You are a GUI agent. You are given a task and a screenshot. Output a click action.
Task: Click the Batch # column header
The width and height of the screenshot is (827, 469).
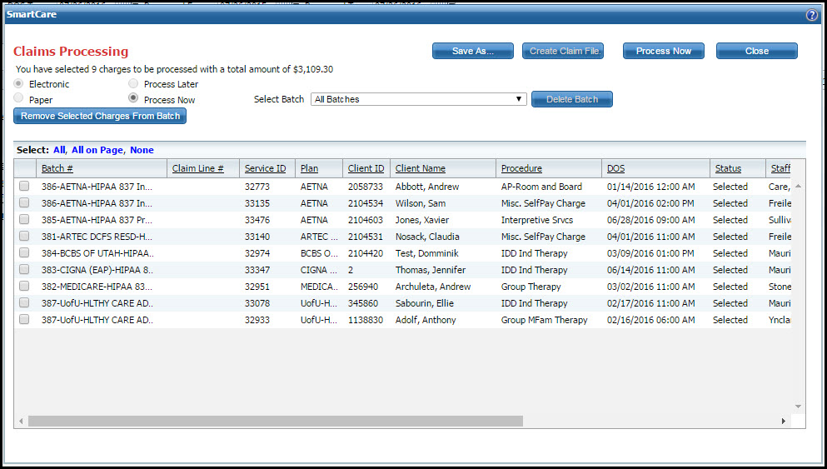[x=57, y=168]
